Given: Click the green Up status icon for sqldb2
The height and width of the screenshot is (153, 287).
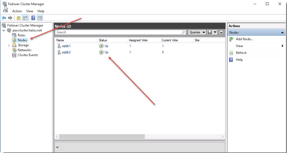Looking at the screenshot, I should (101, 52).
